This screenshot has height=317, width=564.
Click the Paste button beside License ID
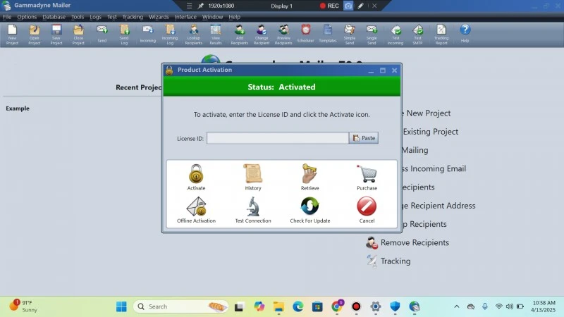coord(364,138)
